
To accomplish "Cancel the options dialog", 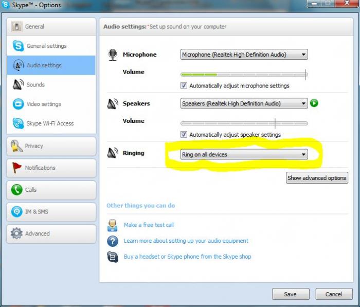I will (x=334, y=294).
